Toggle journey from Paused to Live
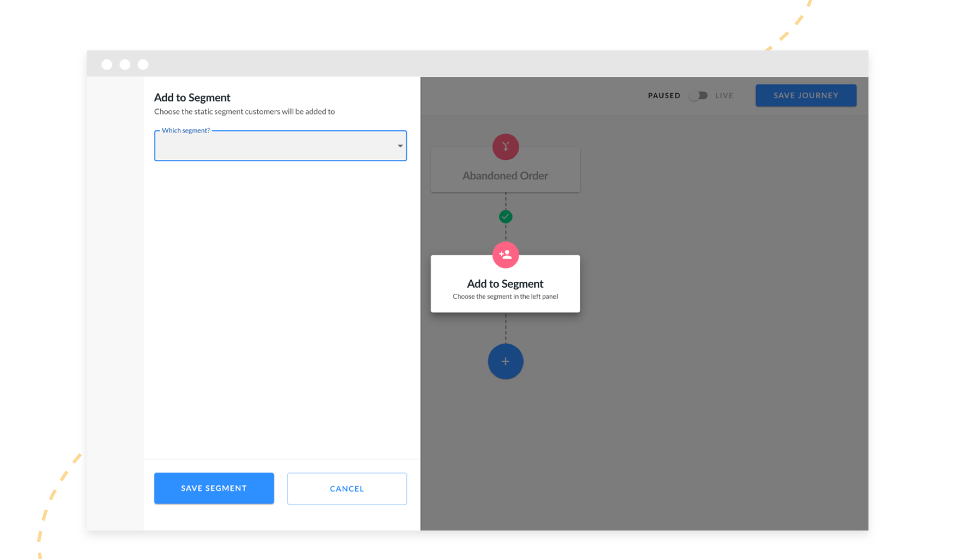The height and width of the screenshot is (559, 954). pyautogui.click(x=699, y=95)
